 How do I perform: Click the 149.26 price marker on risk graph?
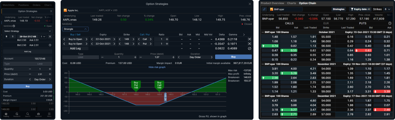click(165, 97)
